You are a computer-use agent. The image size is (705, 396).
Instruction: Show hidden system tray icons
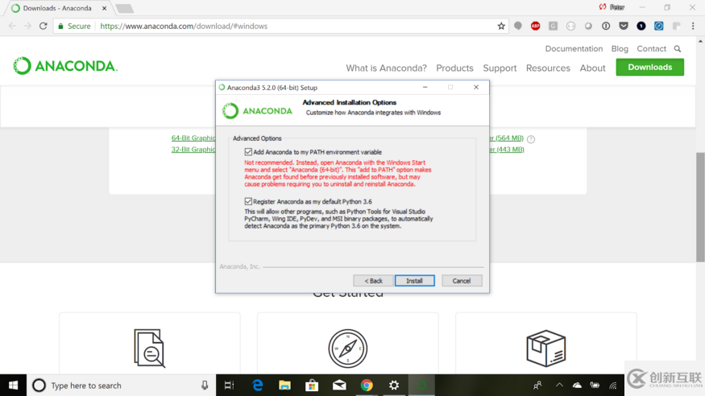coord(559,386)
